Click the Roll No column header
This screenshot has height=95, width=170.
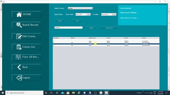click(79, 38)
